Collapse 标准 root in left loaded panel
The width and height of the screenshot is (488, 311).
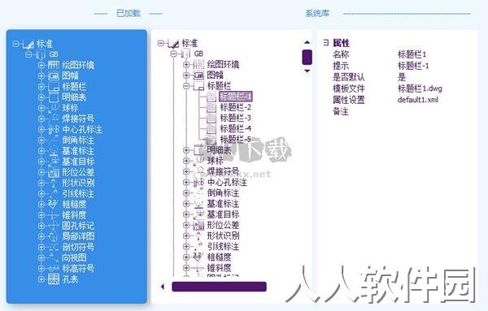pyautogui.click(x=16, y=44)
